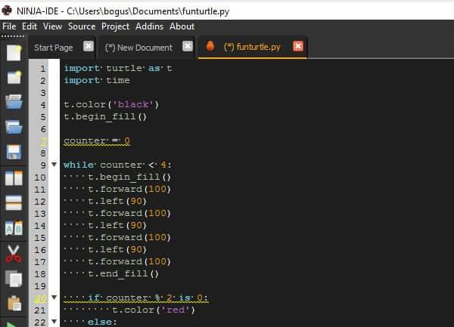This screenshot has height=327, width=454.
Task: Click the Copy toolbar icon
Action: pos(14,278)
